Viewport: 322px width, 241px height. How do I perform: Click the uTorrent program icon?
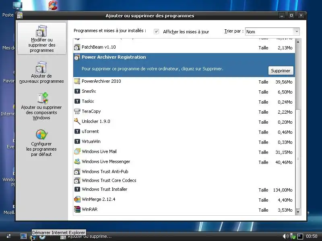click(77, 131)
